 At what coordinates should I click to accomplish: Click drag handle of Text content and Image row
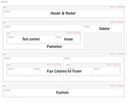point(70,33)
